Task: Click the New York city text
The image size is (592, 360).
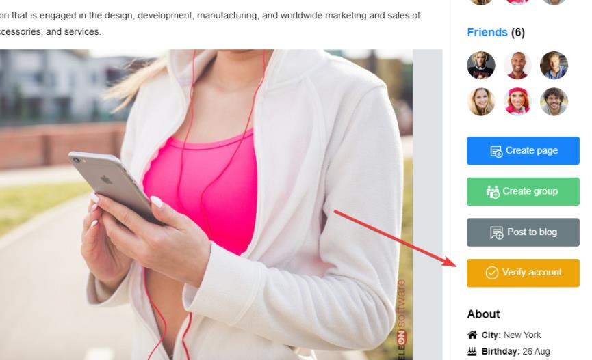Action: pos(522,335)
